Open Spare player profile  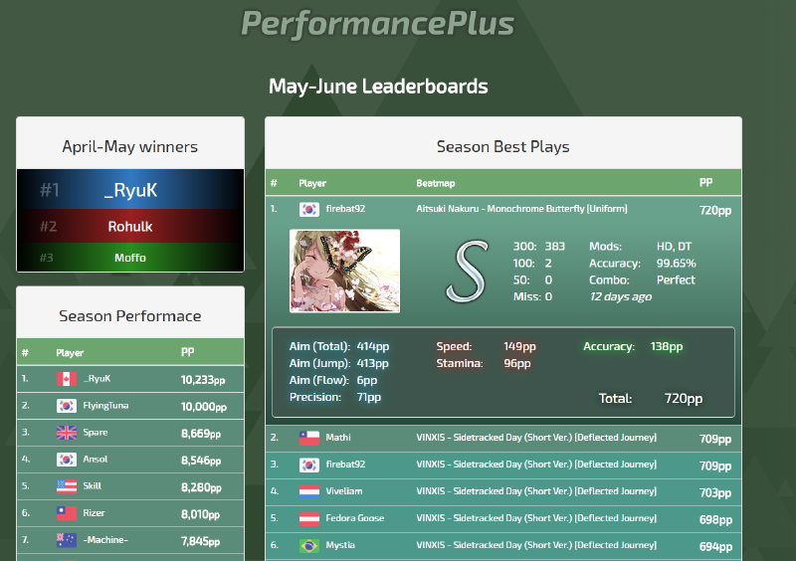95,433
